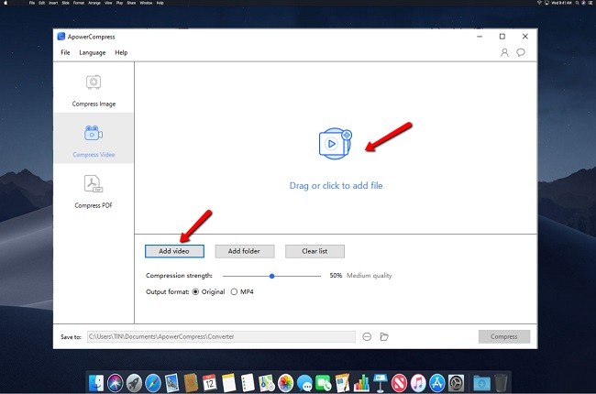Open Keynote from the dock
Screen dimensions: 596x394
coord(381,383)
